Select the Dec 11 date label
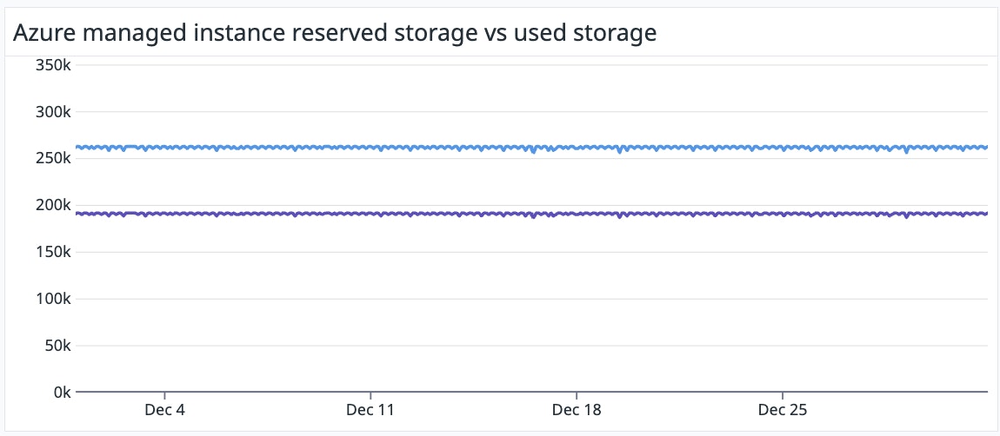The width and height of the screenshot is (1000, 436). [x=370, y=409]
